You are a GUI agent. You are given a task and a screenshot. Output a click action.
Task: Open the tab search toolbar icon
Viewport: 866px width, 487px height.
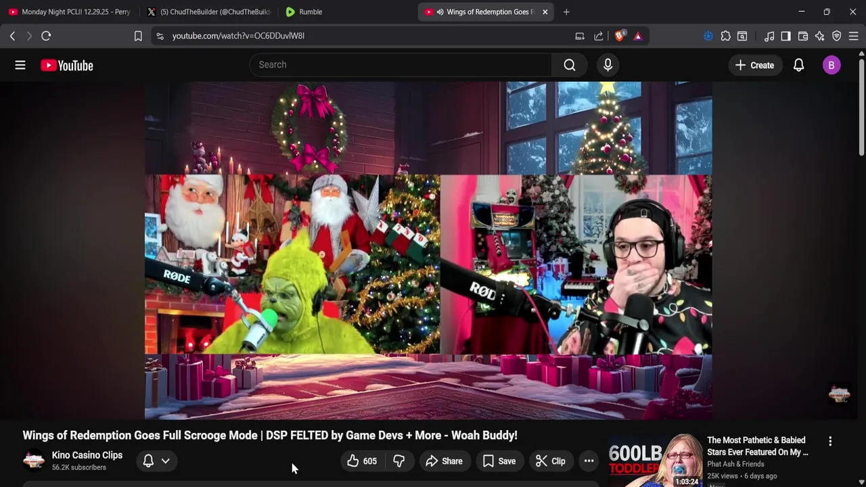[742, 36]
